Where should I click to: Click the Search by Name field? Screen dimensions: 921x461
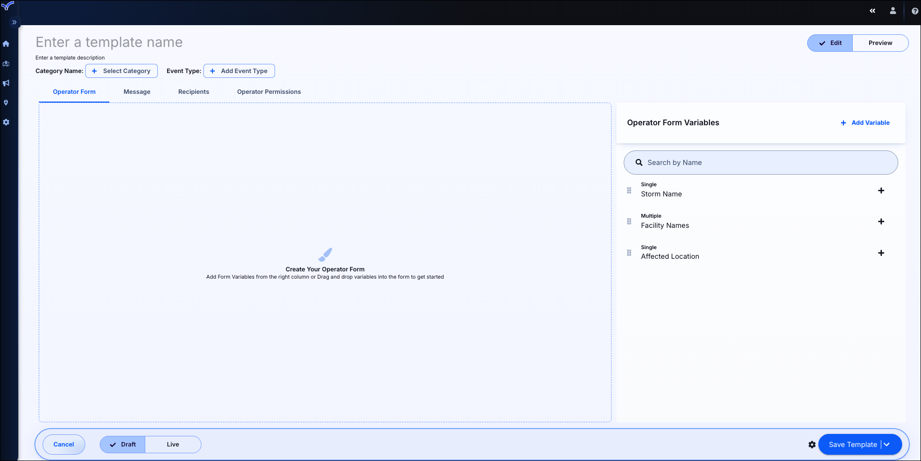pos(761,163)
